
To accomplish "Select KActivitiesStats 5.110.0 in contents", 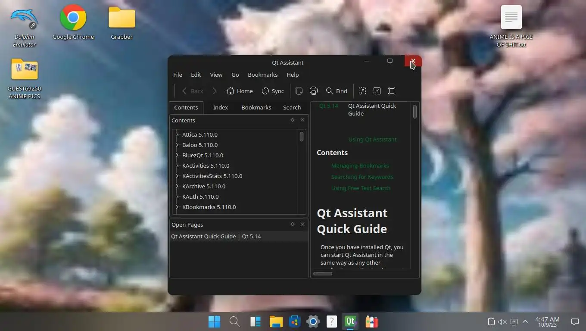I will pos(212,176).
